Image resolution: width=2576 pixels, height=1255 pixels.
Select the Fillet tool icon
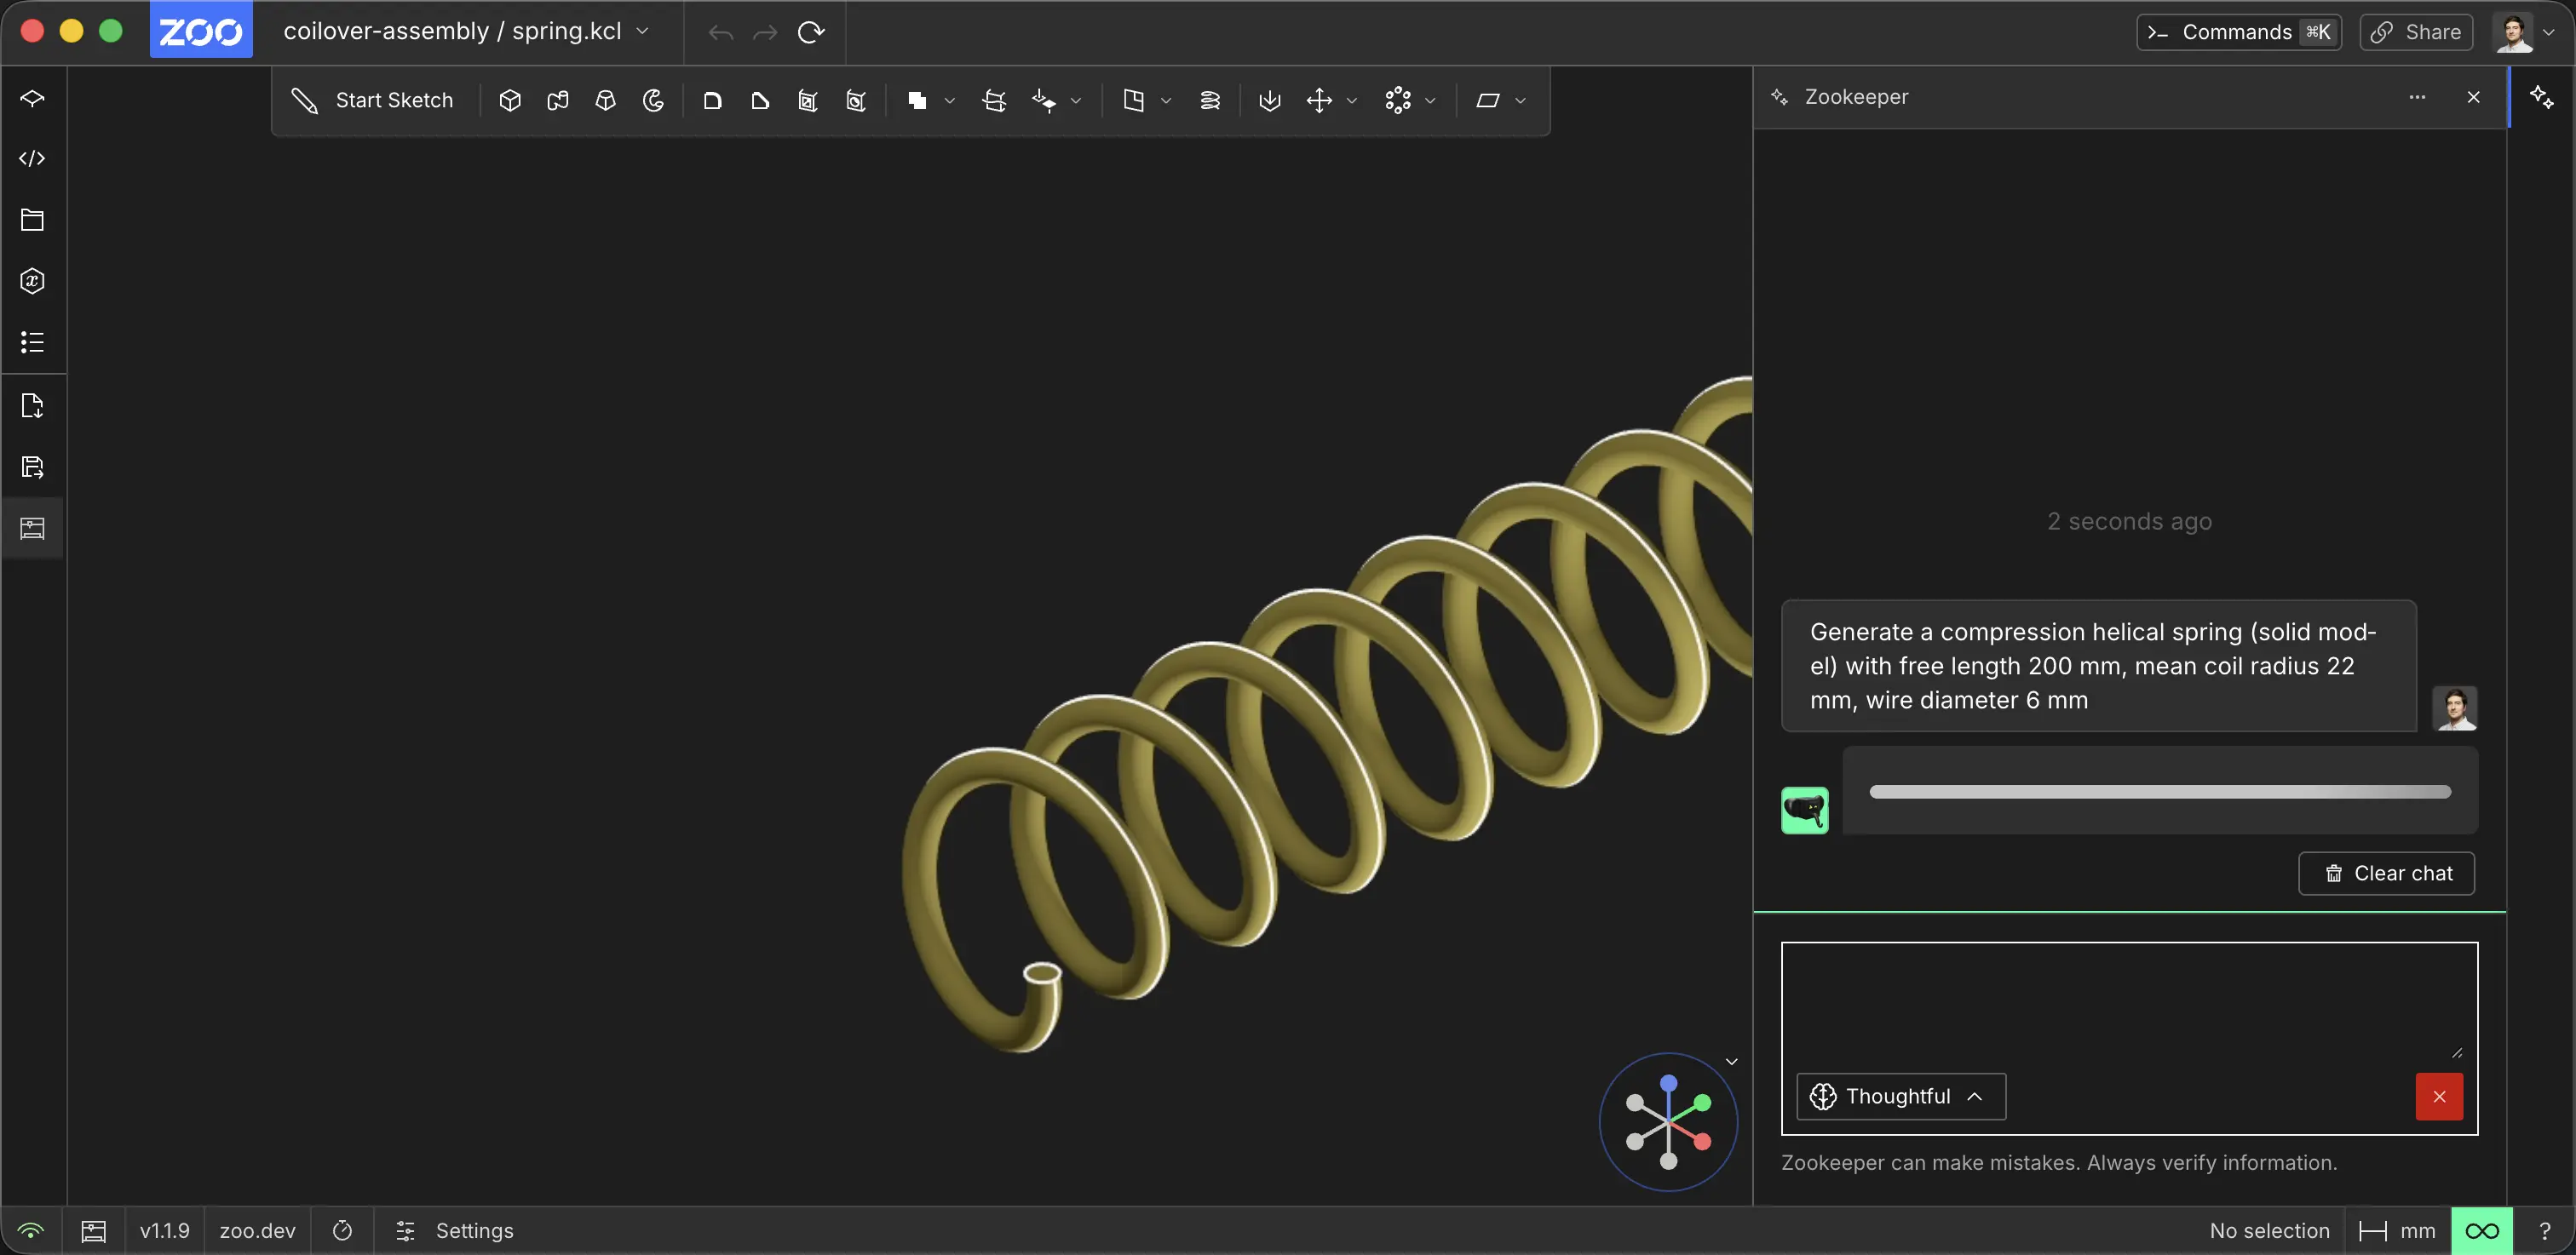tap(712, 100)
